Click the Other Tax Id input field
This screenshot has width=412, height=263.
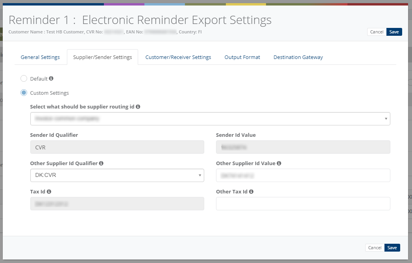303,204
